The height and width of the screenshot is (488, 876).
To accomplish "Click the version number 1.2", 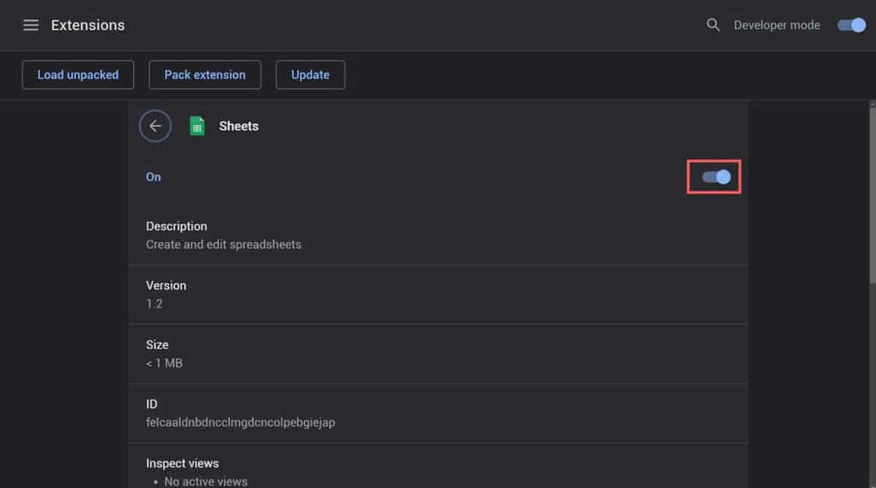I will pyautogui.click(x=154, y=303).
